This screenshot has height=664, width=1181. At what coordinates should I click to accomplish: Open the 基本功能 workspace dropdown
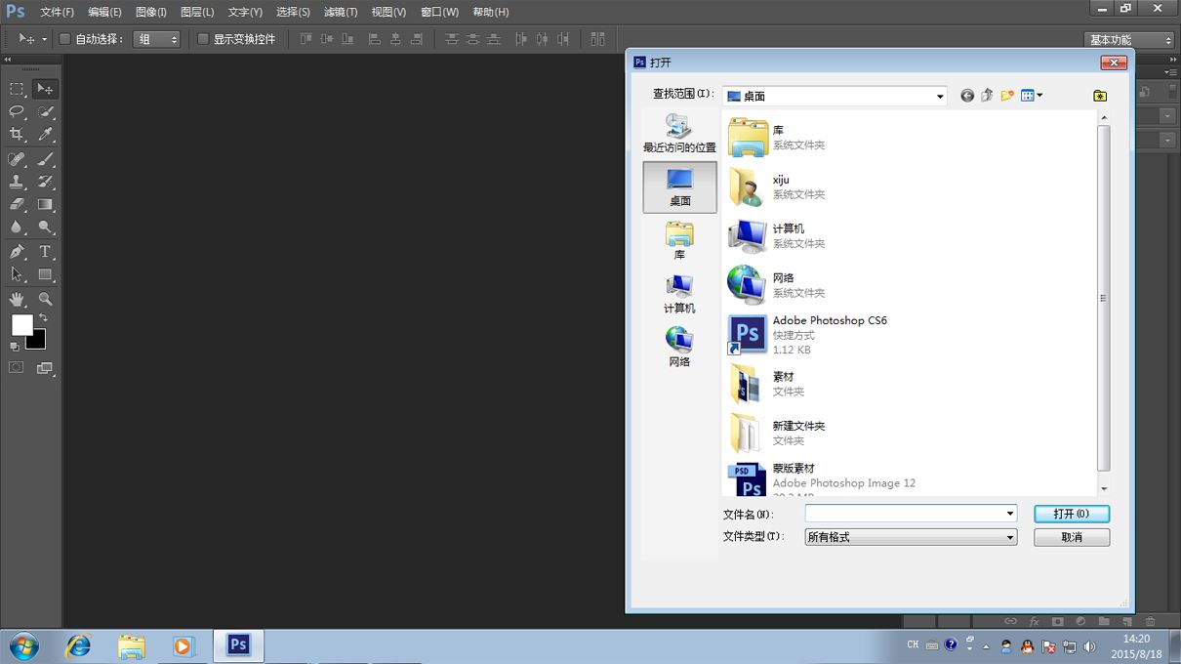click(1129, 40)
